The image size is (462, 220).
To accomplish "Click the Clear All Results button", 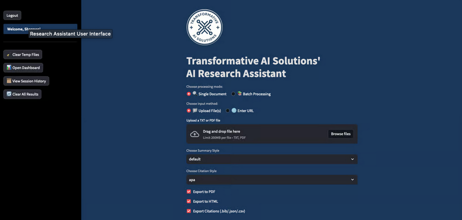I will pos(22,94).
